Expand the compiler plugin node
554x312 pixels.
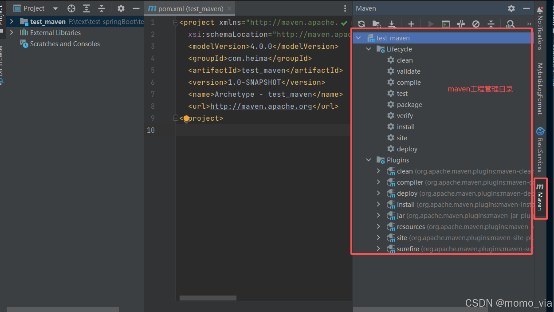click(378, 182)
